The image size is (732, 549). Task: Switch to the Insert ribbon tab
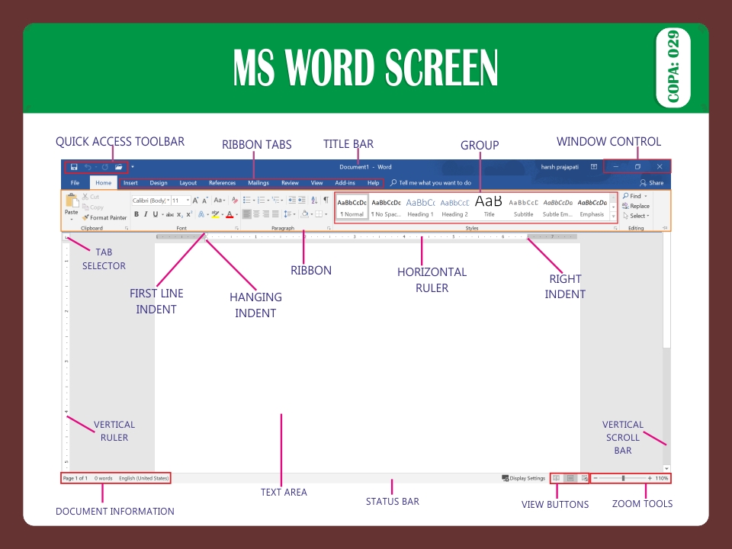130,182
